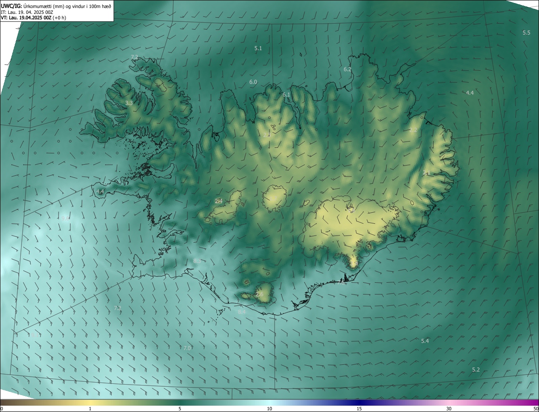Viewport: 539px width, 412px height.
Task: Select the 6.1 value label on the map
Action: (x=286, y=95)
